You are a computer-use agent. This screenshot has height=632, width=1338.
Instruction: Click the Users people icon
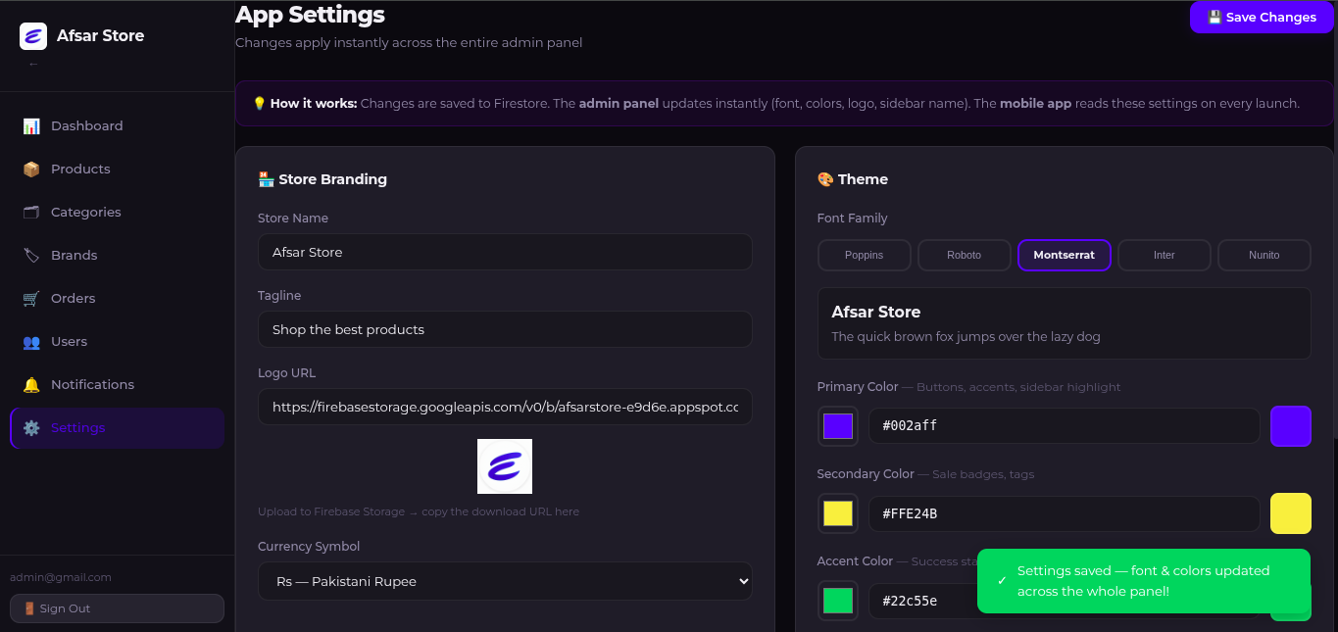pos(31,342)
